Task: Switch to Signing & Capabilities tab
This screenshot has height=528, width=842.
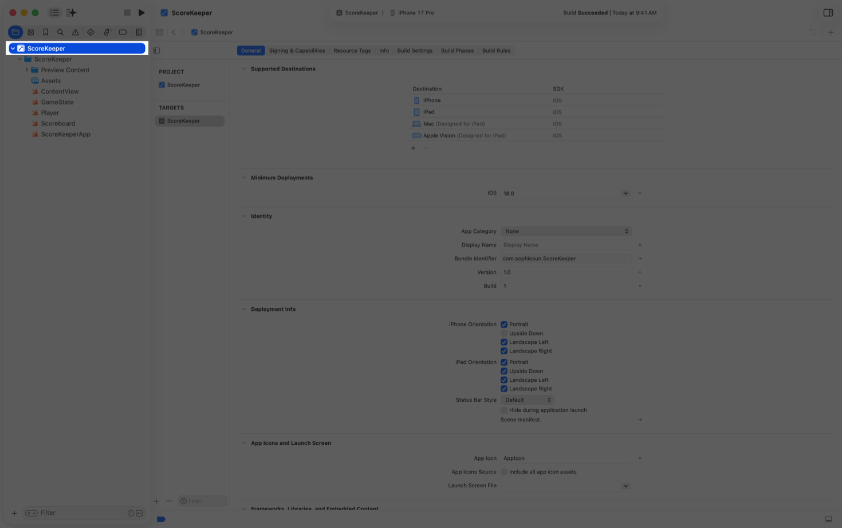Action: click(x=297, y=50)
